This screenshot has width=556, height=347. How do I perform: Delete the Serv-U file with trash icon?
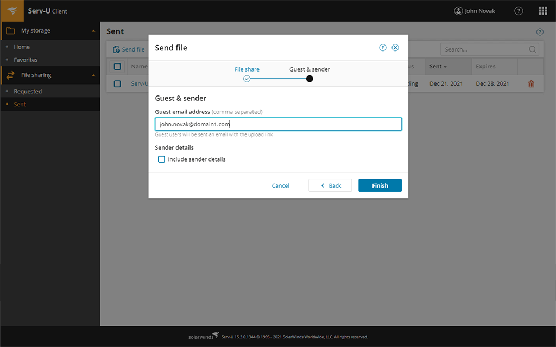click(x=530, y=83)
